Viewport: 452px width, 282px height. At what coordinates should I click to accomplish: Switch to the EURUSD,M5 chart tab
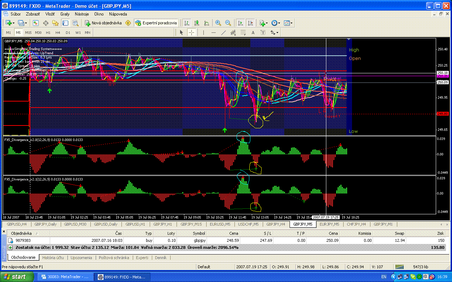(x=220, y=224)
